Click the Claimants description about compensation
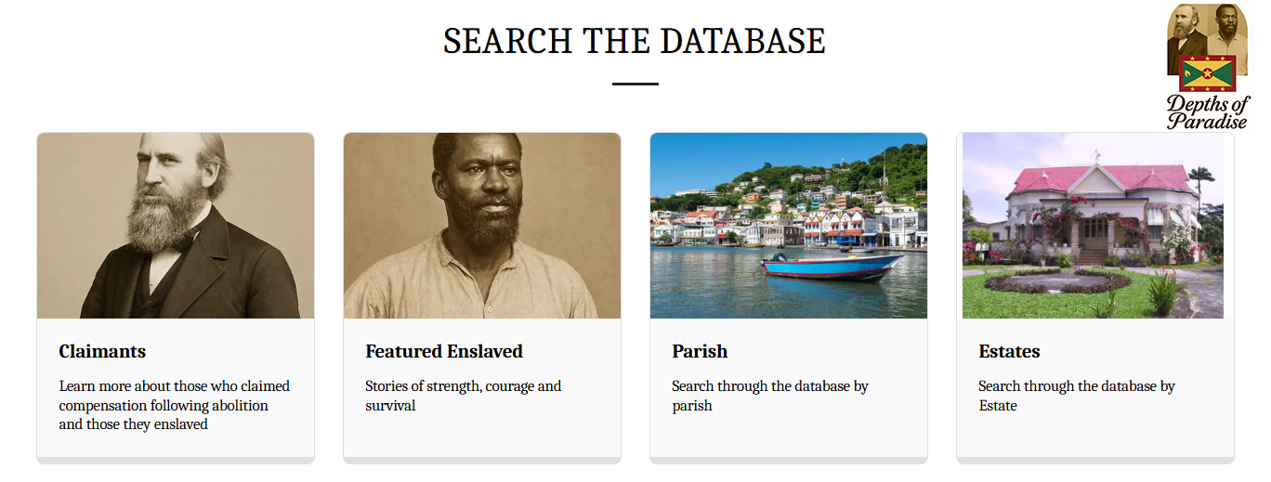This screenshot has height=482, width=1271. click(x=175, y=405)
